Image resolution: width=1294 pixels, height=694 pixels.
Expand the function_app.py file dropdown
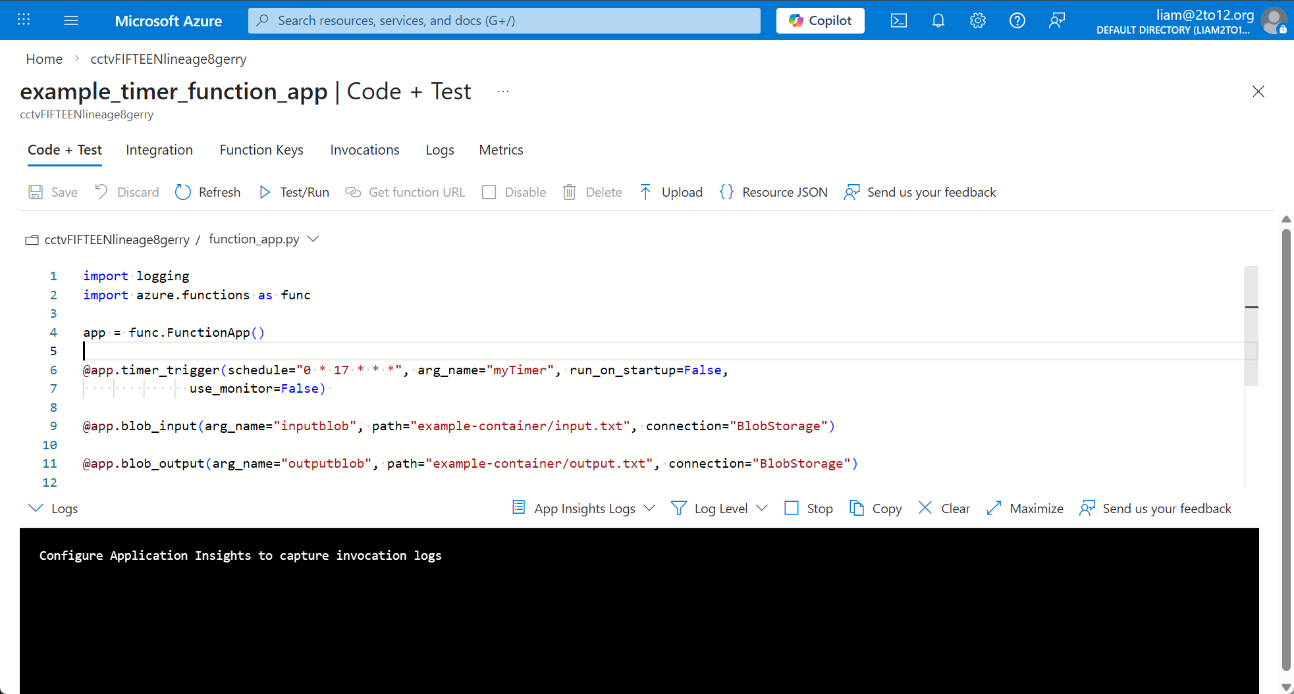[x=313, y=239]
